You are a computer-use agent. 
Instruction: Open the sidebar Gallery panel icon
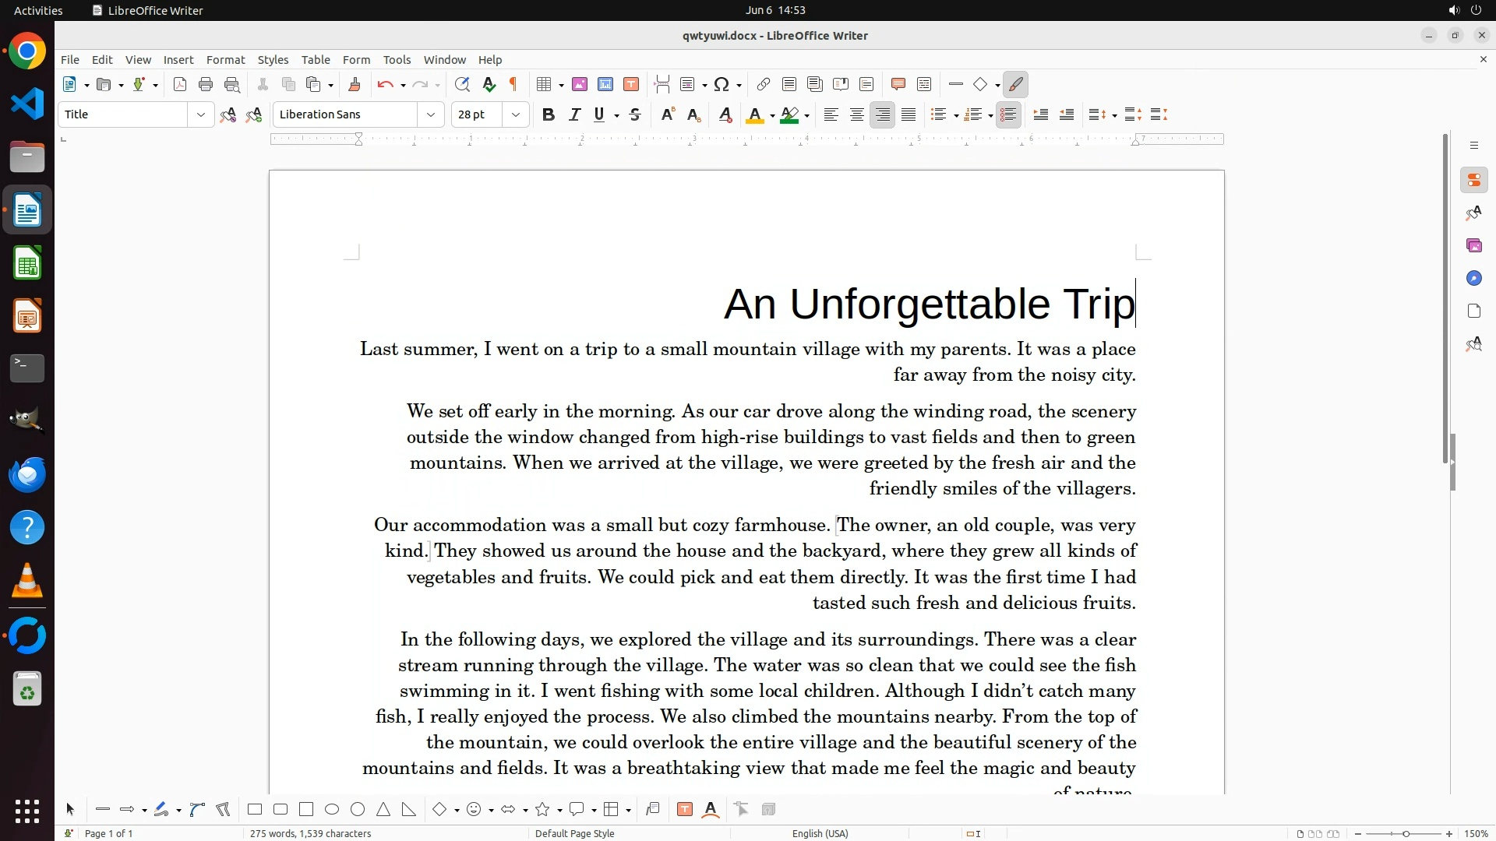[x=1473, y=245]
